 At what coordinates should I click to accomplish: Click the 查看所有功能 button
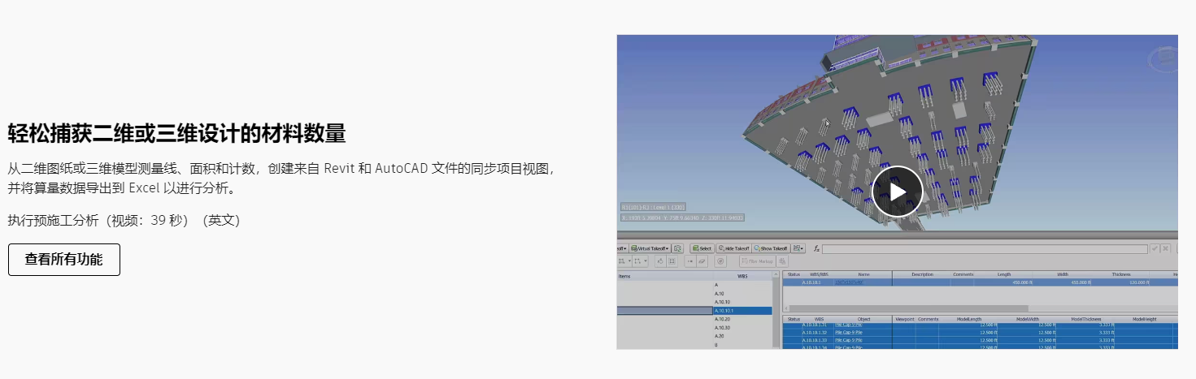pyautogui.click(x=64, y=260)
